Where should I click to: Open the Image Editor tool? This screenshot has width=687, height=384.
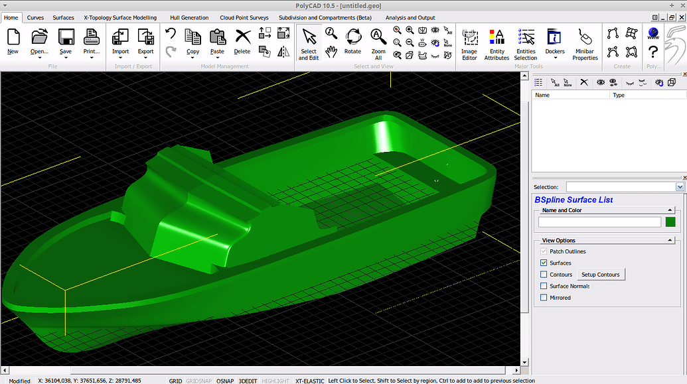(469, 44)
